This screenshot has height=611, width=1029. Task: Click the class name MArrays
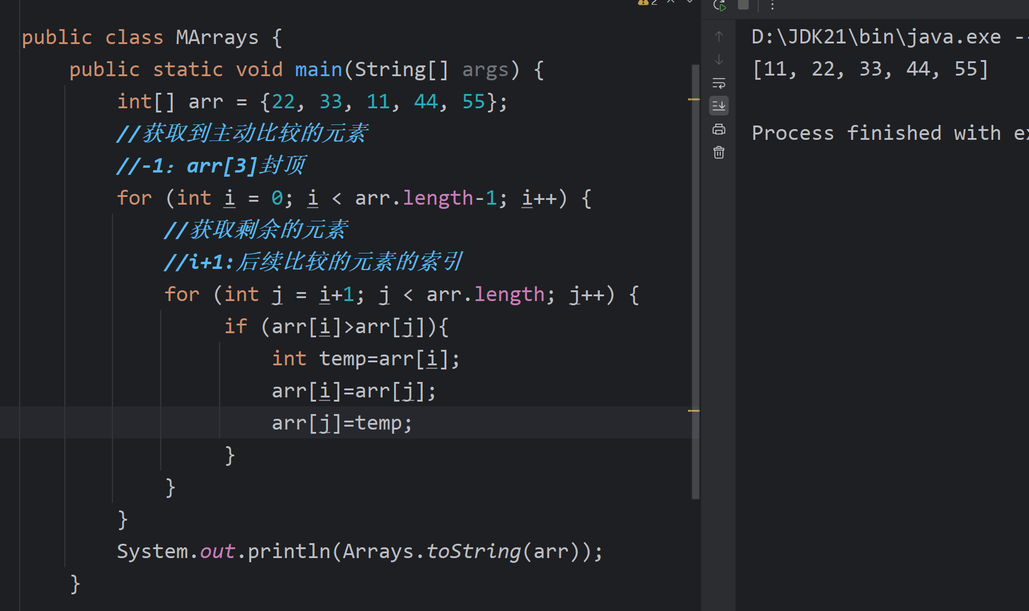pyautogui.click(x=217, y=37)
